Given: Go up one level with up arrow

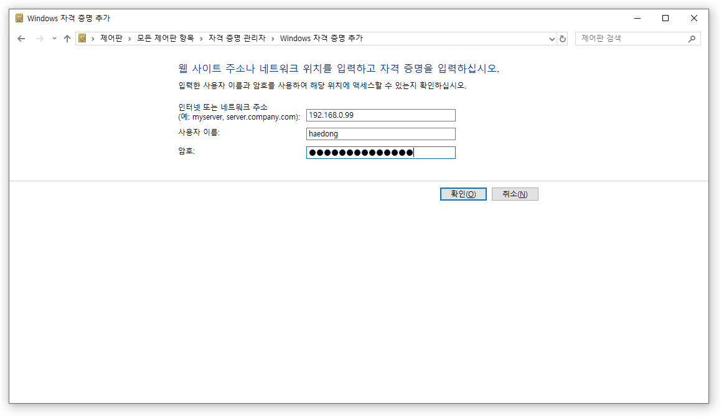Looking at the screenshot, I should 67,39.
